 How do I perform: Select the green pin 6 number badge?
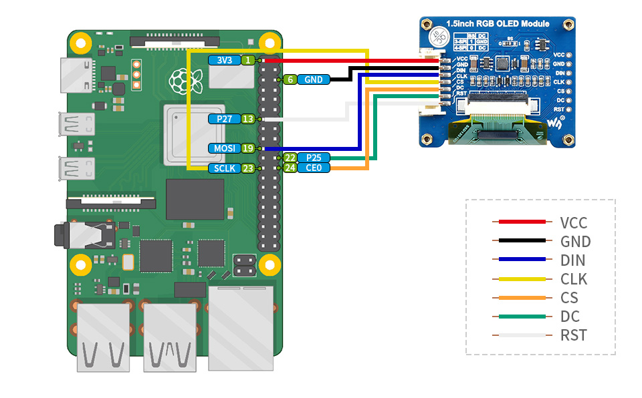290,79
